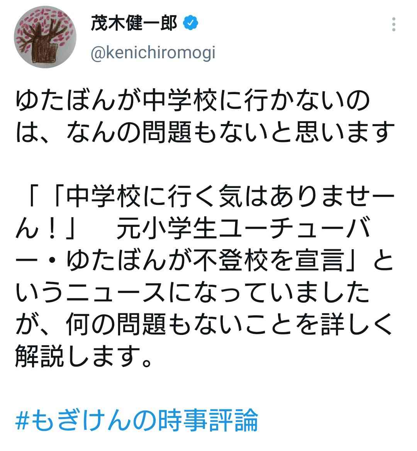Click the blue verified badge icon
This screenshot has width=417, height=451.
(190, 23)
